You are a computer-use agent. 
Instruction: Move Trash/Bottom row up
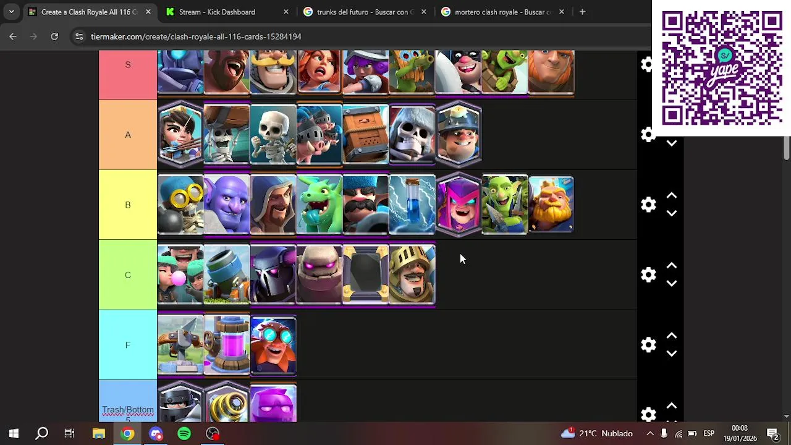(672, 406)
